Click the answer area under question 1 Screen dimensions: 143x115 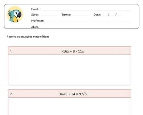[x=69, y=70]
